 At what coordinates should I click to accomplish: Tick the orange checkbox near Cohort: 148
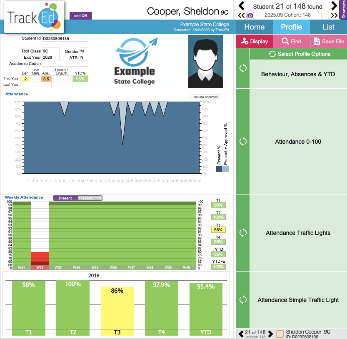click(325, 15)
